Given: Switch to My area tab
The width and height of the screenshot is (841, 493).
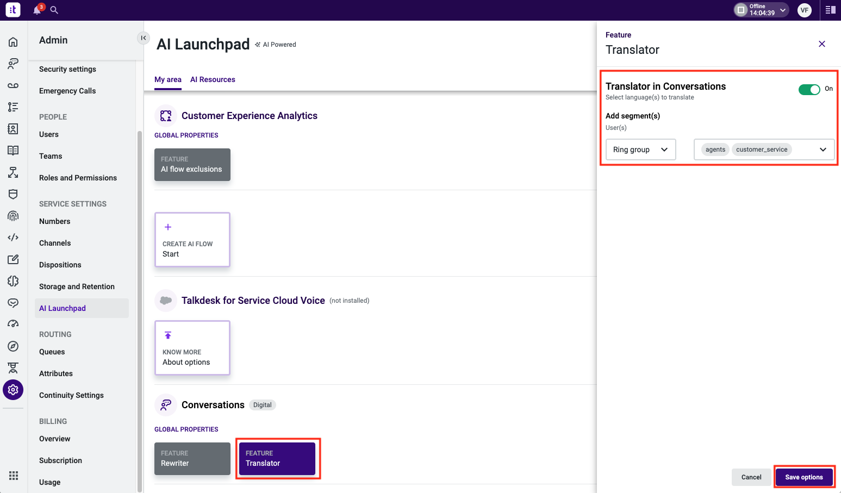Looking at the screenshot, I should click(168, 79).
